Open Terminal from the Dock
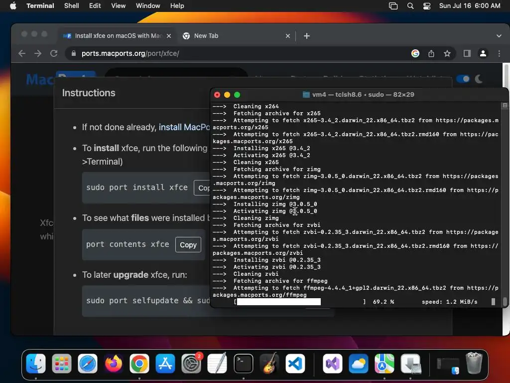Viewport: 510px width, 383px height. pyautogui.click(x=243, y=364)
